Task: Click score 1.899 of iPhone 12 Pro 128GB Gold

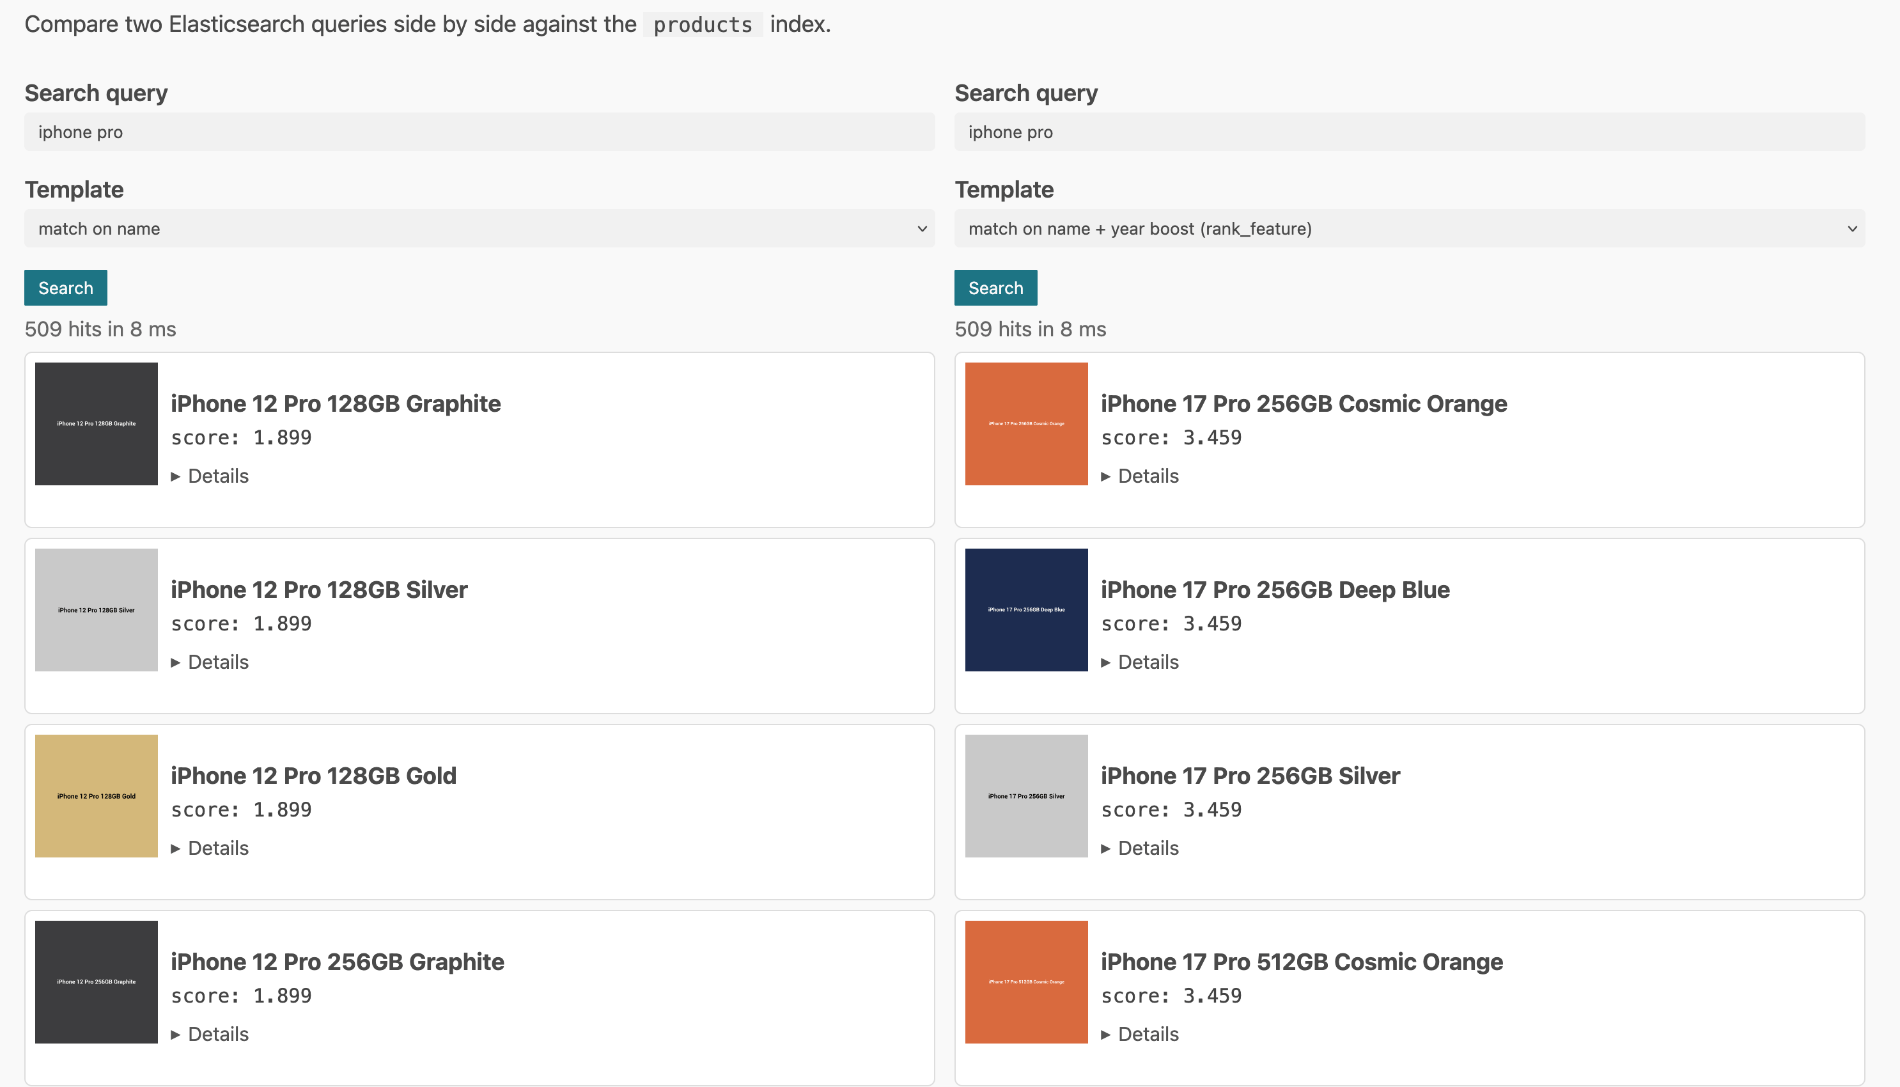Action: pyautogui.click(x=241, y=809)
